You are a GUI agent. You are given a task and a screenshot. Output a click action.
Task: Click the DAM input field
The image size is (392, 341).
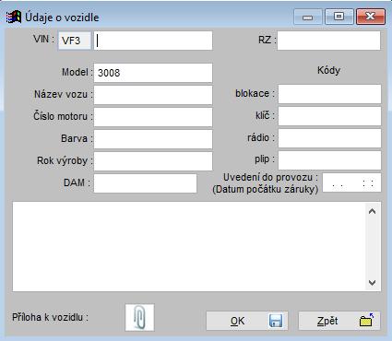(x=145, y=183)
